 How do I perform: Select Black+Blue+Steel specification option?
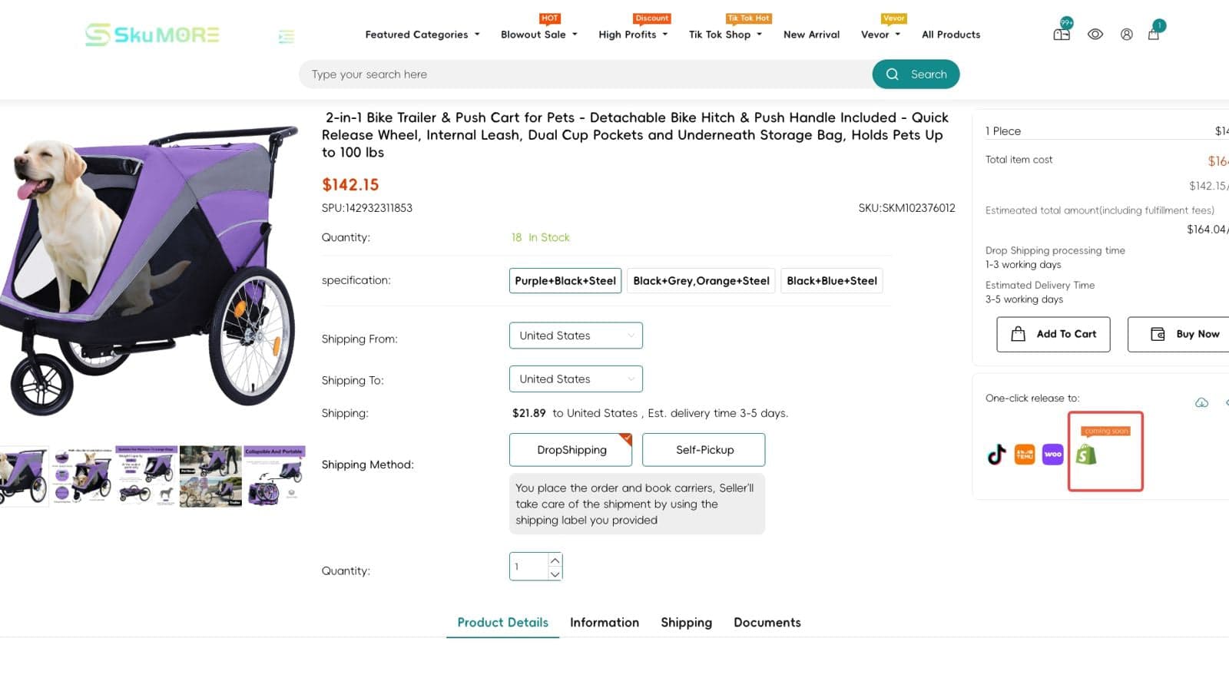coord(832,281)
